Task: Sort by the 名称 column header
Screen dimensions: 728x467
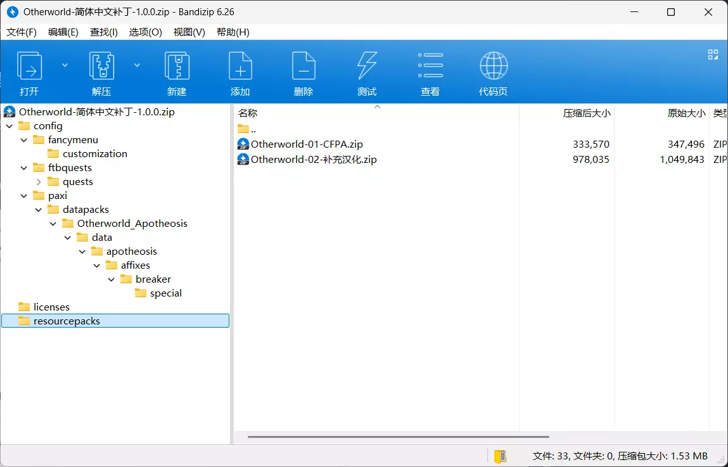Action: (x=376, y=113)
